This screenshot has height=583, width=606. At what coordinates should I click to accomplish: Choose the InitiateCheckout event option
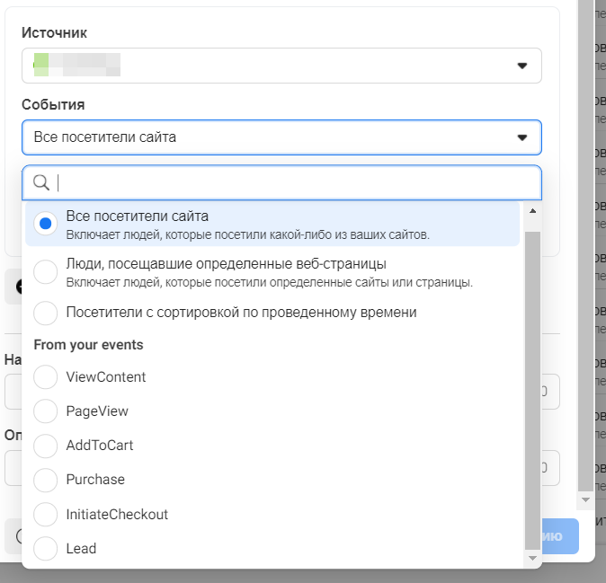46,515
